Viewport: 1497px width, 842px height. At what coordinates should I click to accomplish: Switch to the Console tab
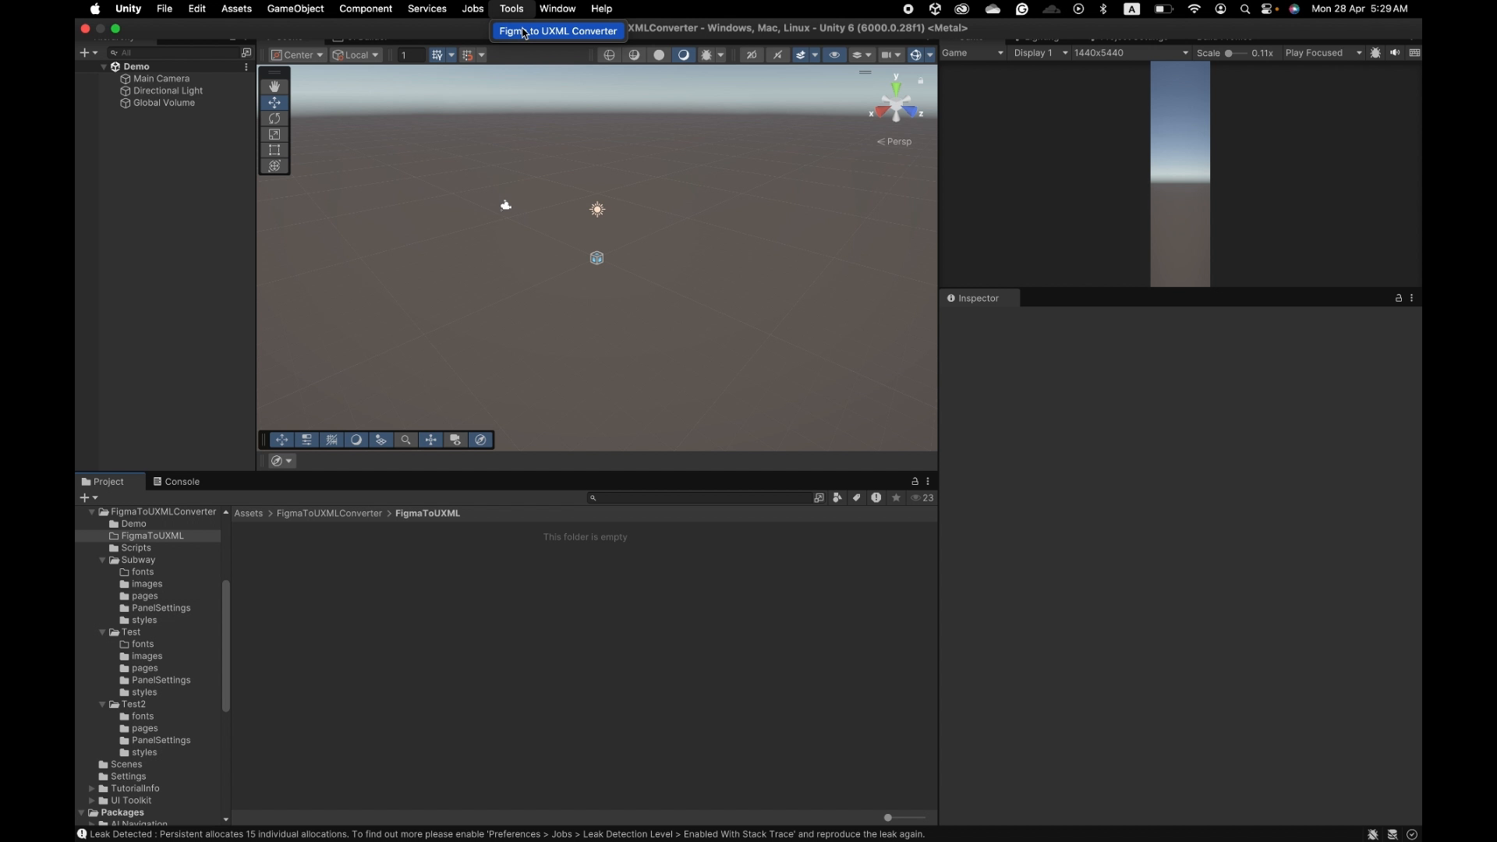tap(177, 482)
